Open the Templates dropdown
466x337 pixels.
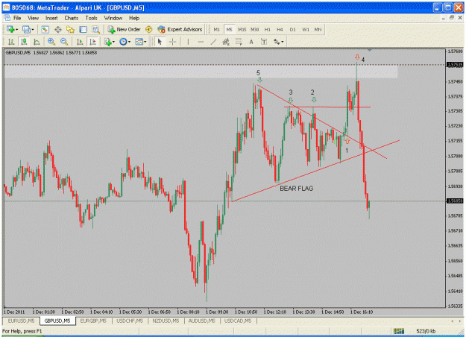click(x=141, y=42)
